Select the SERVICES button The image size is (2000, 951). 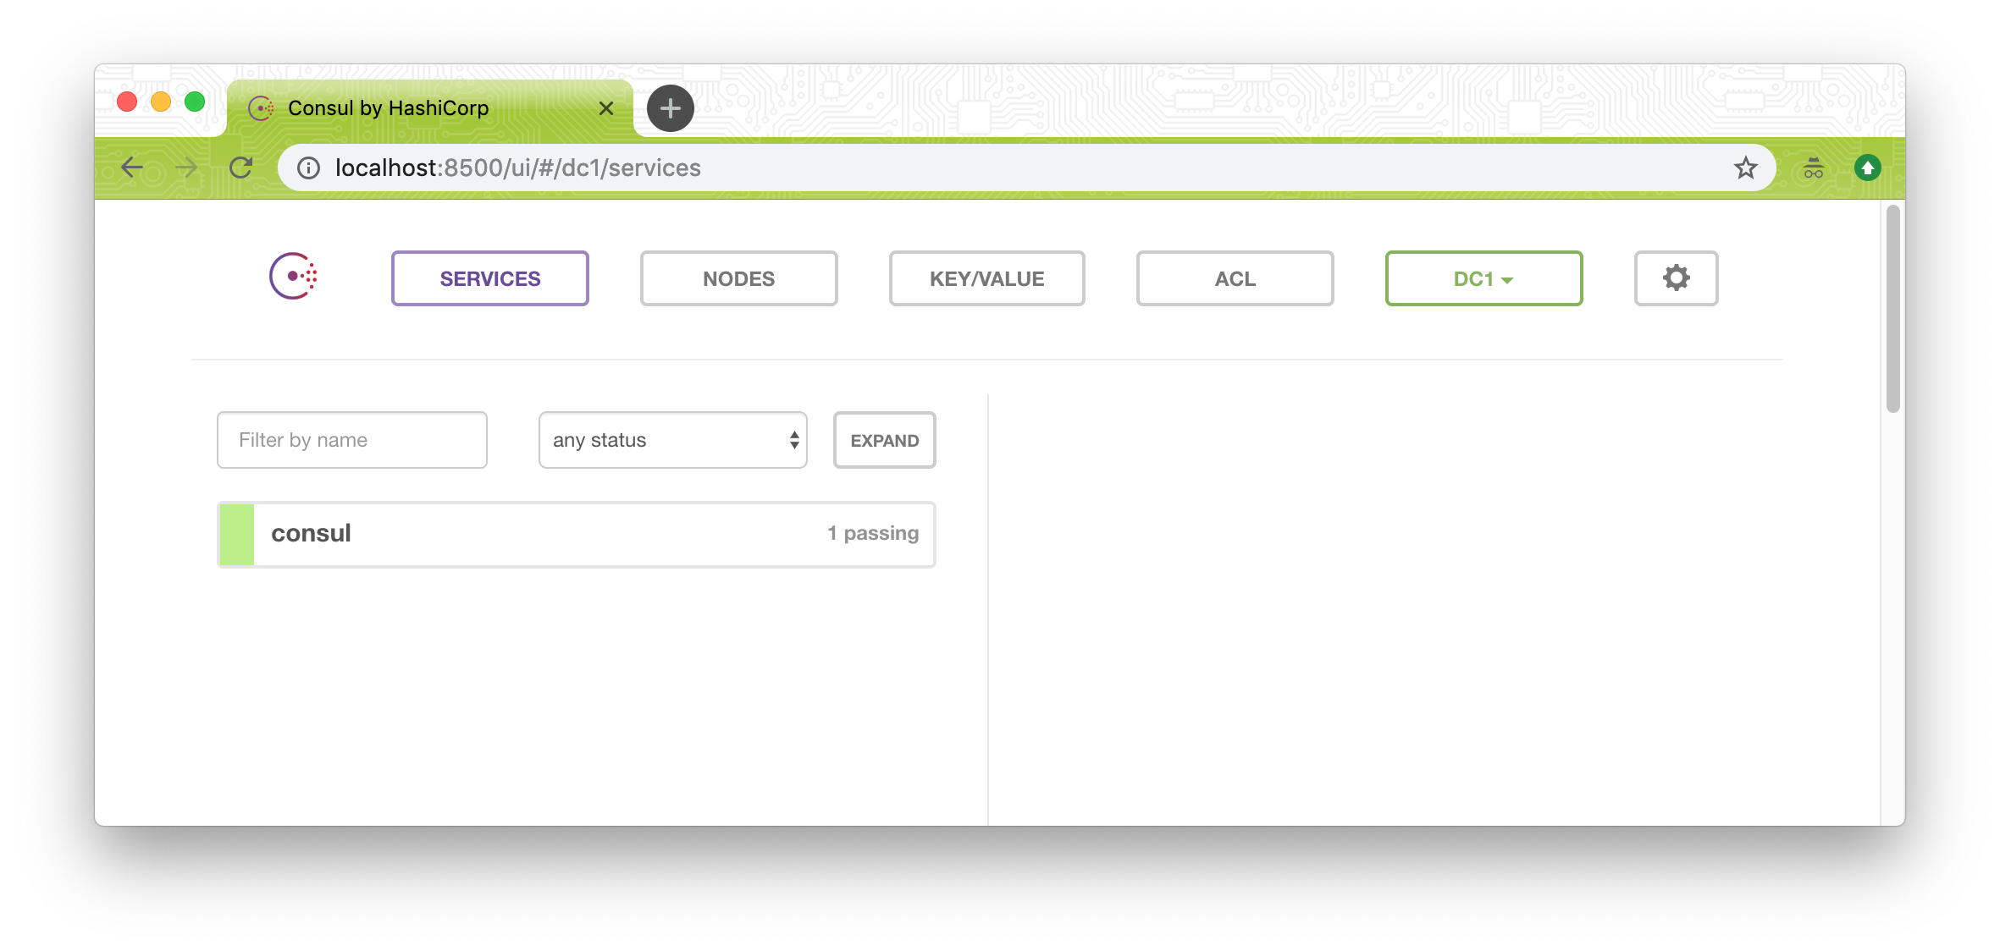[x=489, y=278]
